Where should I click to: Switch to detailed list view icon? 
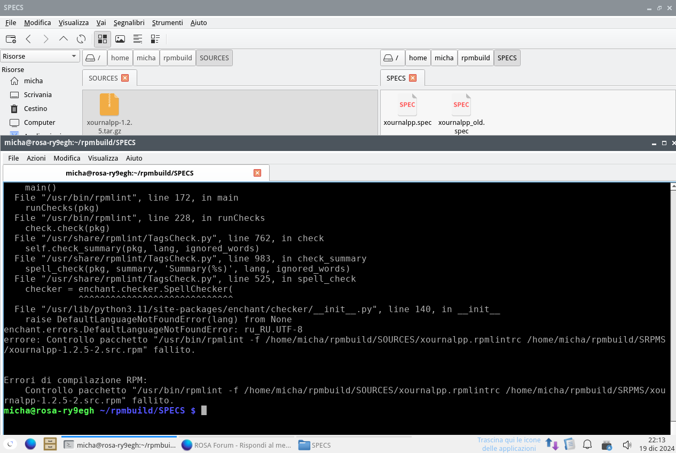[155, 39]
